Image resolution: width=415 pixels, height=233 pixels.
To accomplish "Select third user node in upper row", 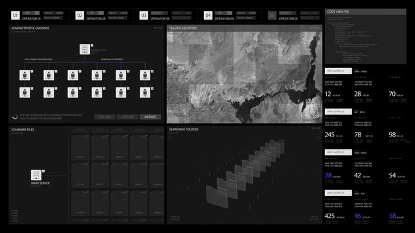I will pyautogui.click(x=73, y=75).
